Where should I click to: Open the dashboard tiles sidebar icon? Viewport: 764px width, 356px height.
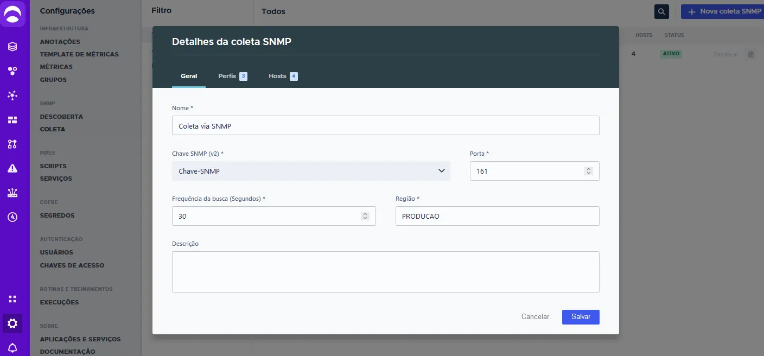[x=12, y=120]
